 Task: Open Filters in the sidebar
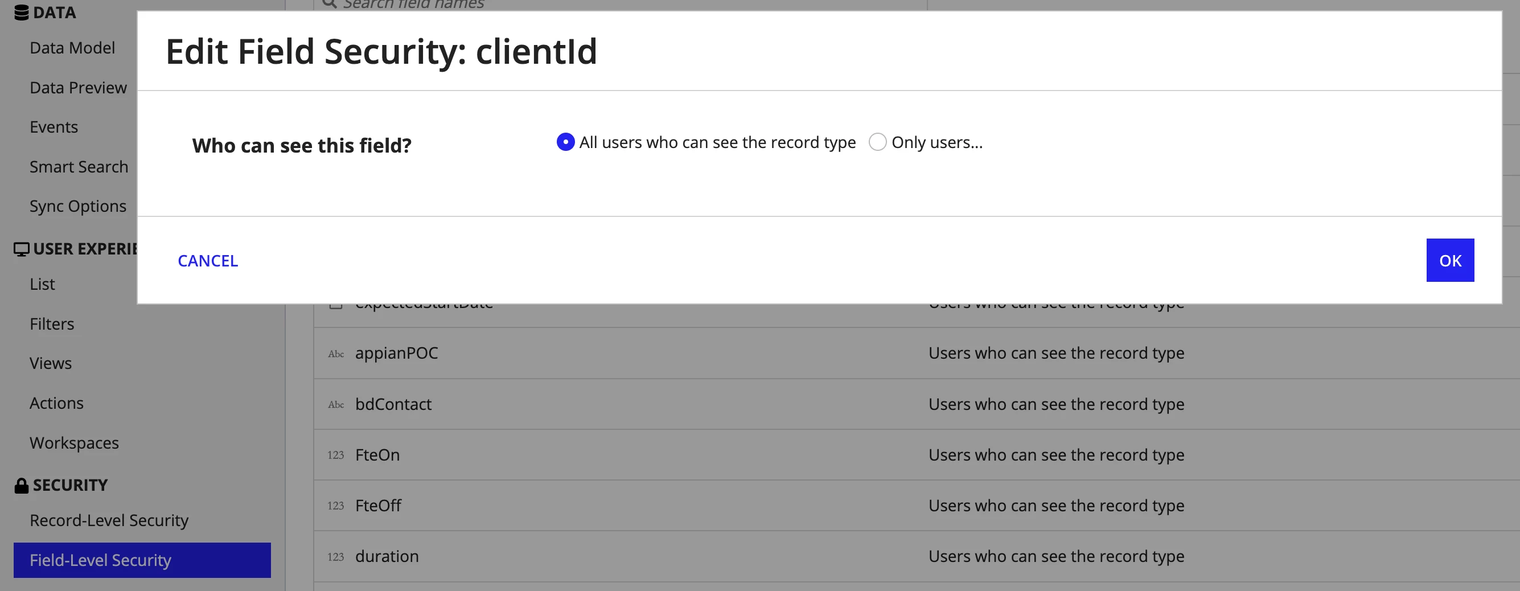(52, 323)
